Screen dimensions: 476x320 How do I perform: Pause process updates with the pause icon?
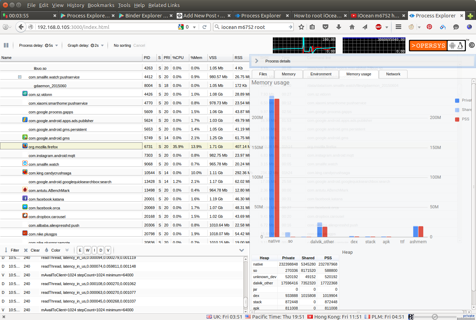(6, 45)
